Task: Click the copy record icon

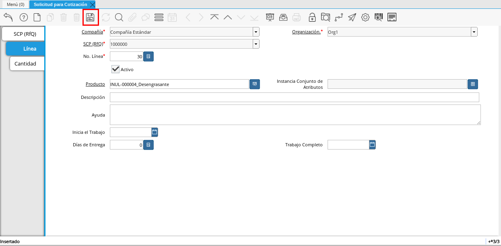Action: (x=50, y=17)
